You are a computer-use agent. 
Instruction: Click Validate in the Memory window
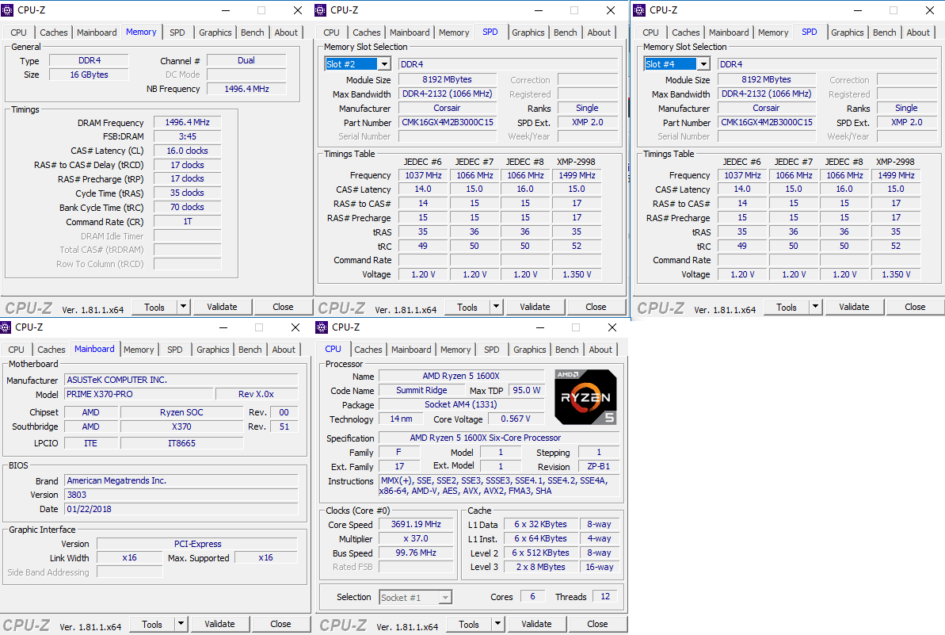pyautogui.click(x=222, y=307)
